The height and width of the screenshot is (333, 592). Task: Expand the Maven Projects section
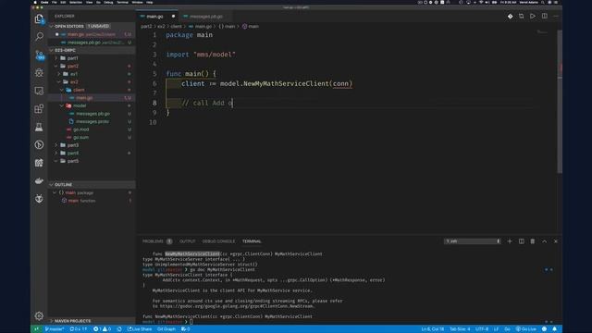pos(92,321)
